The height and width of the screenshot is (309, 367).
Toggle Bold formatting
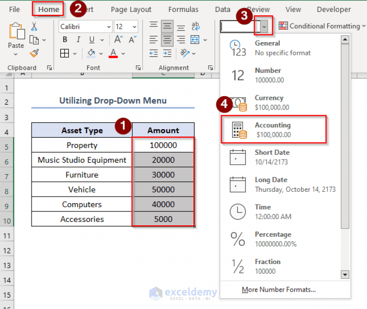[x=65, y=40]
